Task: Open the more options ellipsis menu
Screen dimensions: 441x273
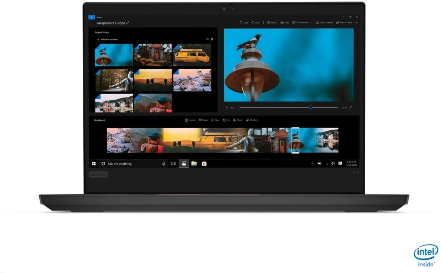Action: [x=357, y=22]
